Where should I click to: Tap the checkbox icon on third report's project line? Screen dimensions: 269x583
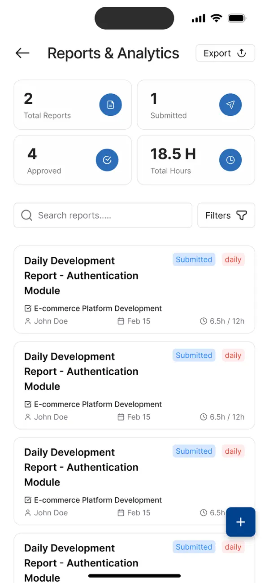click(28, 500)
